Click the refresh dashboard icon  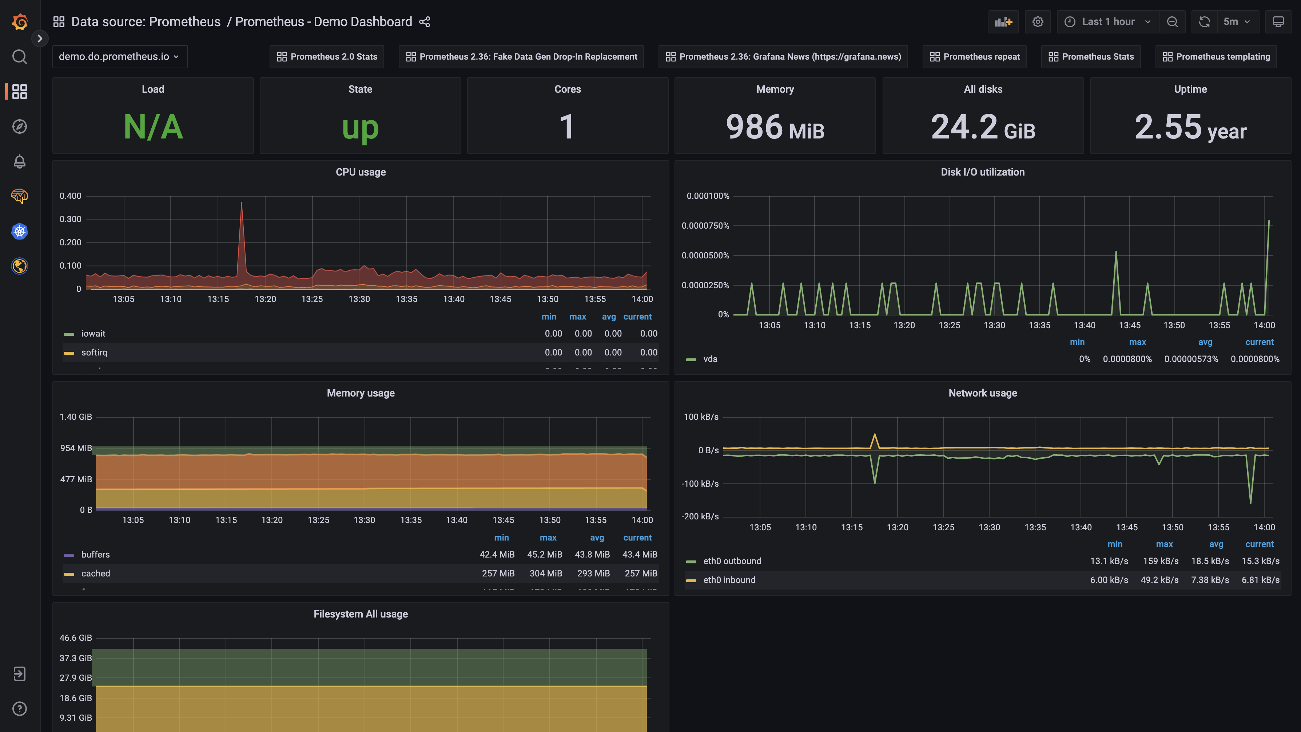pyautogui.click(x=1204, y=22)
